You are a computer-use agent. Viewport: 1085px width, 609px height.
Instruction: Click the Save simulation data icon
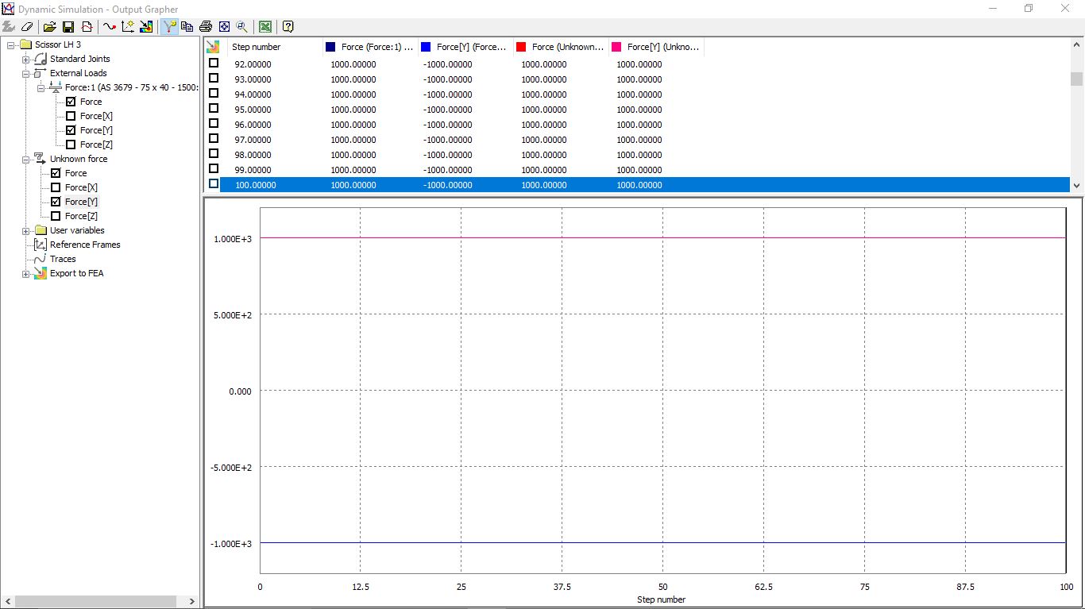68,26
